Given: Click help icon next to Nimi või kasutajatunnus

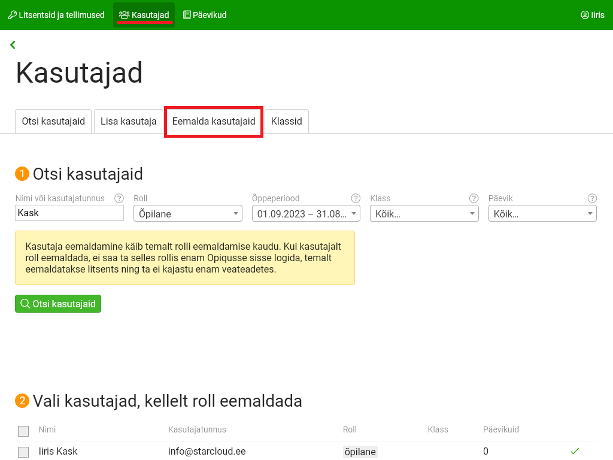Looking at the screenshot, I should (x=119, y=198).
